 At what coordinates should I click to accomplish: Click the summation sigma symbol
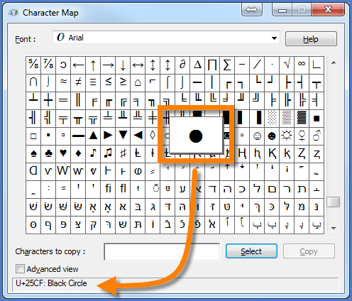[x=227, y=65]
